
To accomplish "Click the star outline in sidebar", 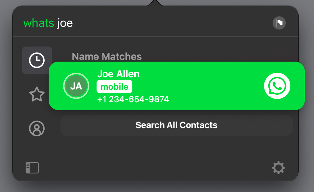I will [x=37, y=94].
